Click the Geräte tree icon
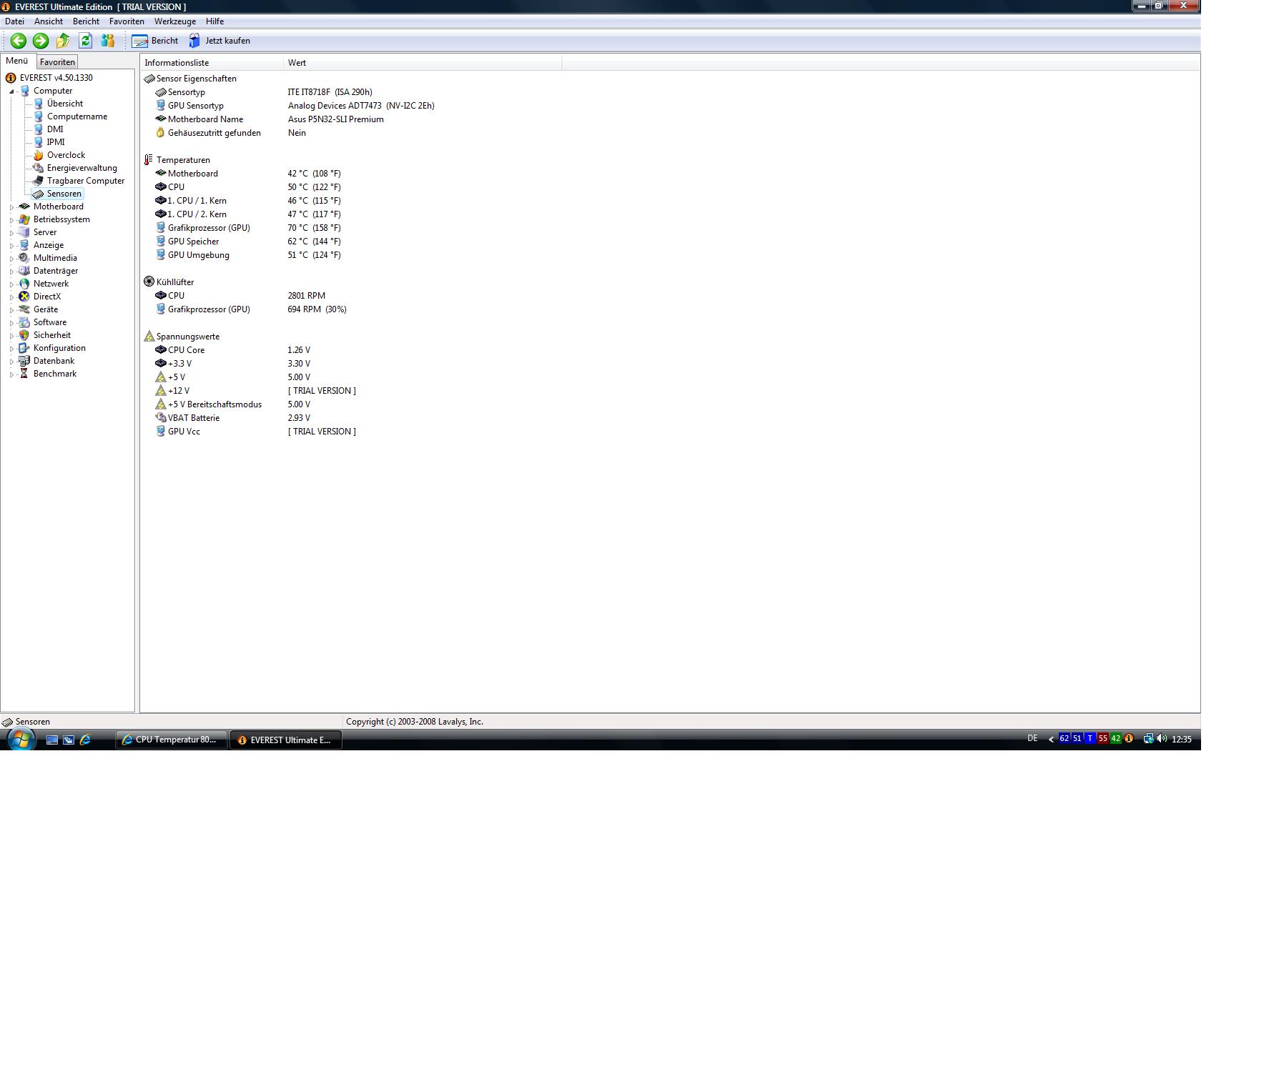This screenshot has width=1279, height=1089. [x=24, y=309]
